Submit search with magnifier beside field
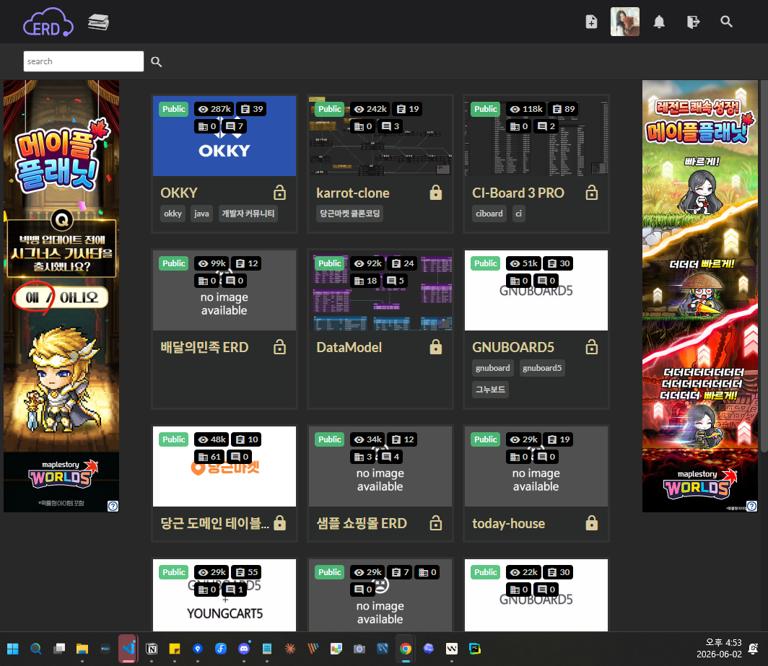This screenshot has width=768, height=666. coord(156,62)
